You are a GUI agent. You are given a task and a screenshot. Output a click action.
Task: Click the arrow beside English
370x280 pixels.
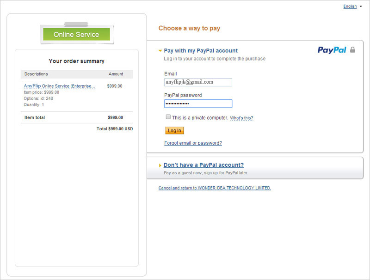pos(361,6)
